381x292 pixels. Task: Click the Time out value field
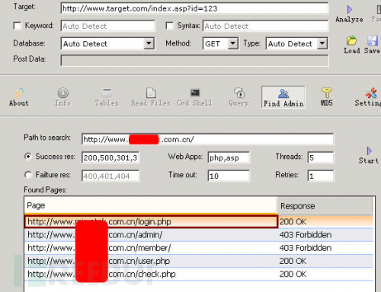coord(229,176)
